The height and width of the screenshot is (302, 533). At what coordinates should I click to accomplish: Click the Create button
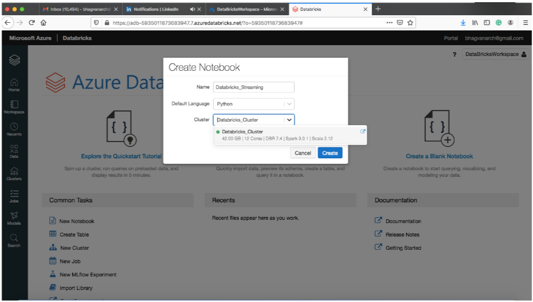tap(330, 153)
